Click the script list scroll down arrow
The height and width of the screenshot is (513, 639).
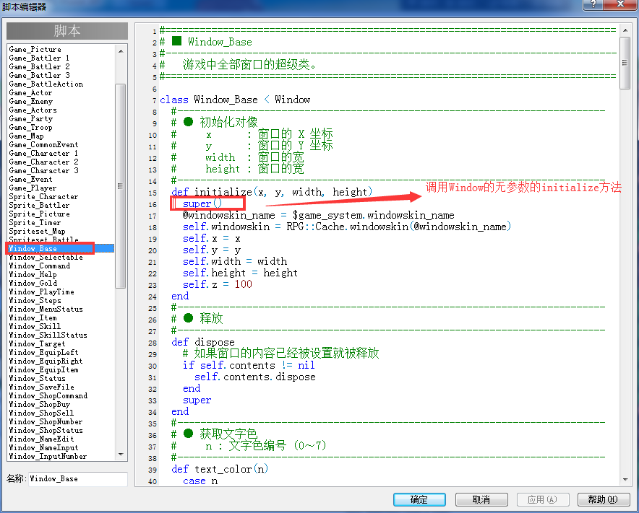pos(121,455)
